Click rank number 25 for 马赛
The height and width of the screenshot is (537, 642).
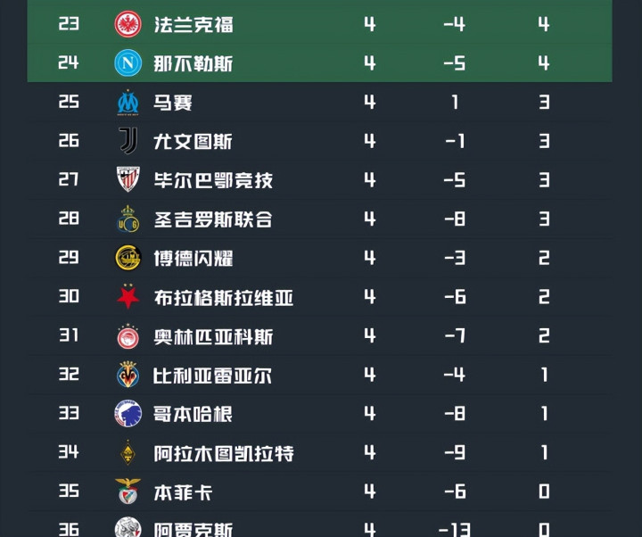(69, 102)
